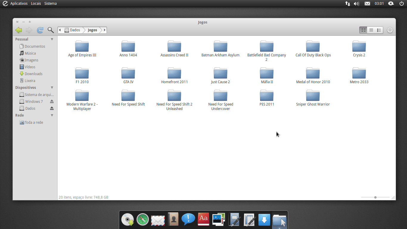
Task: Open the Age of Empires III folder
Action: pos(82,49)
